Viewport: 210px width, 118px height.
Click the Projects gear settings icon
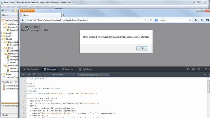[x=11, y=82]
